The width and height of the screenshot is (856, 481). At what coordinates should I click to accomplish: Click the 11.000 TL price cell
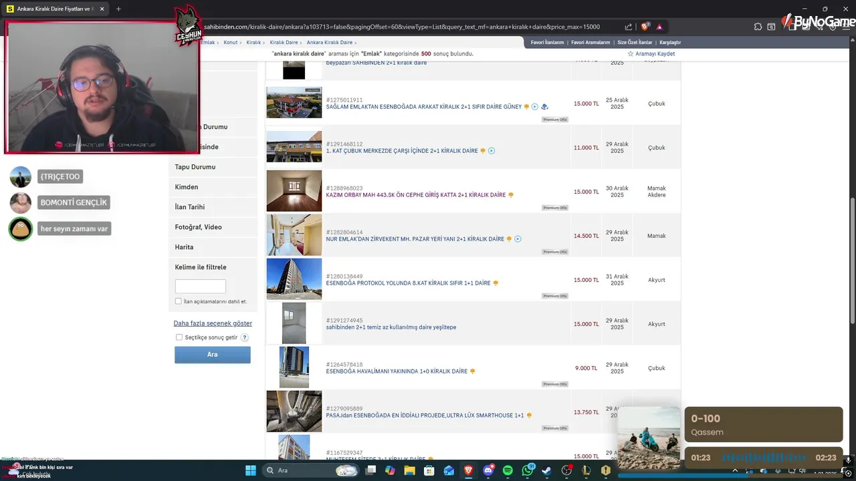pyautogui.click(x=586, y=148)
